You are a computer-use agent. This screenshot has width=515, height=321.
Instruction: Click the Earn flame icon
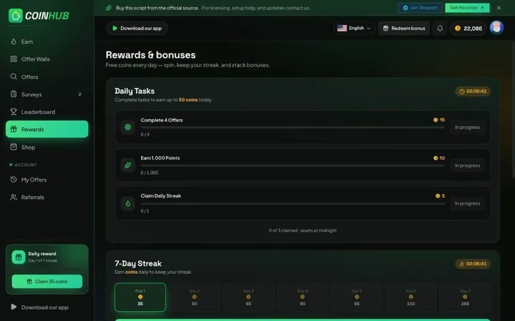[14, 41]
